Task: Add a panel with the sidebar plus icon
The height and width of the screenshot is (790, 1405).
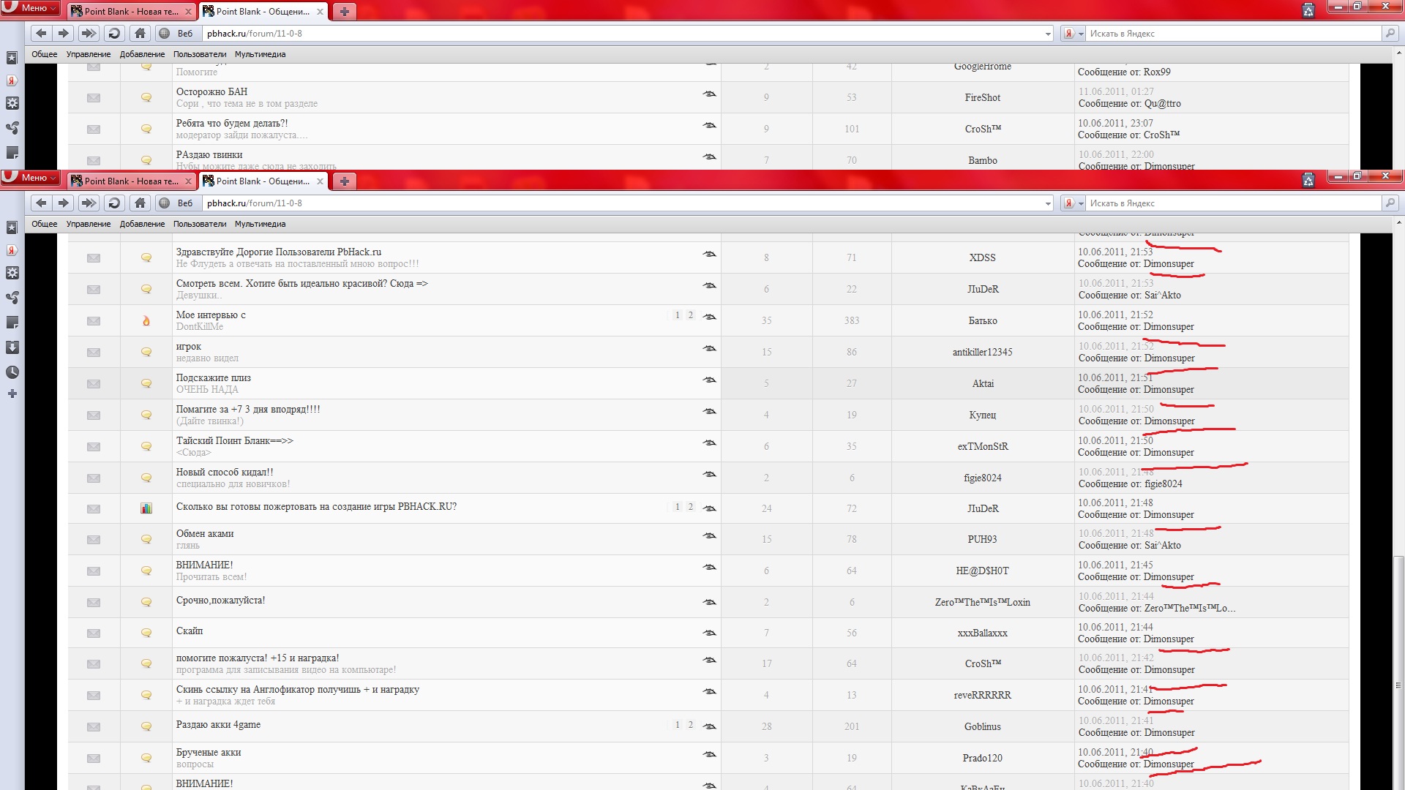Action: [12, 394]
